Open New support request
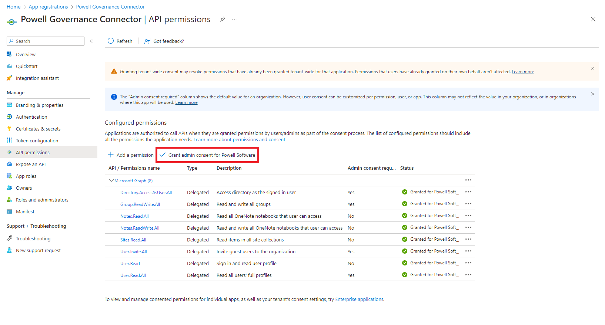This screenshot has width=605, height=325. (38, 250)
